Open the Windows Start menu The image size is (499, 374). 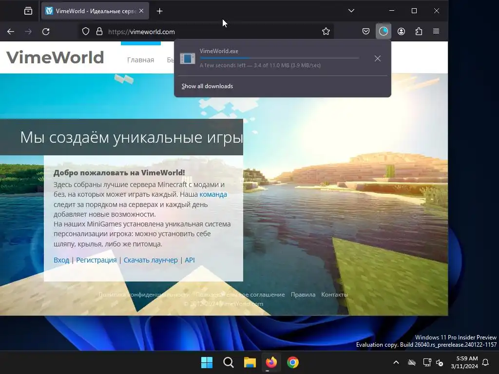click(x=207, y=362)
